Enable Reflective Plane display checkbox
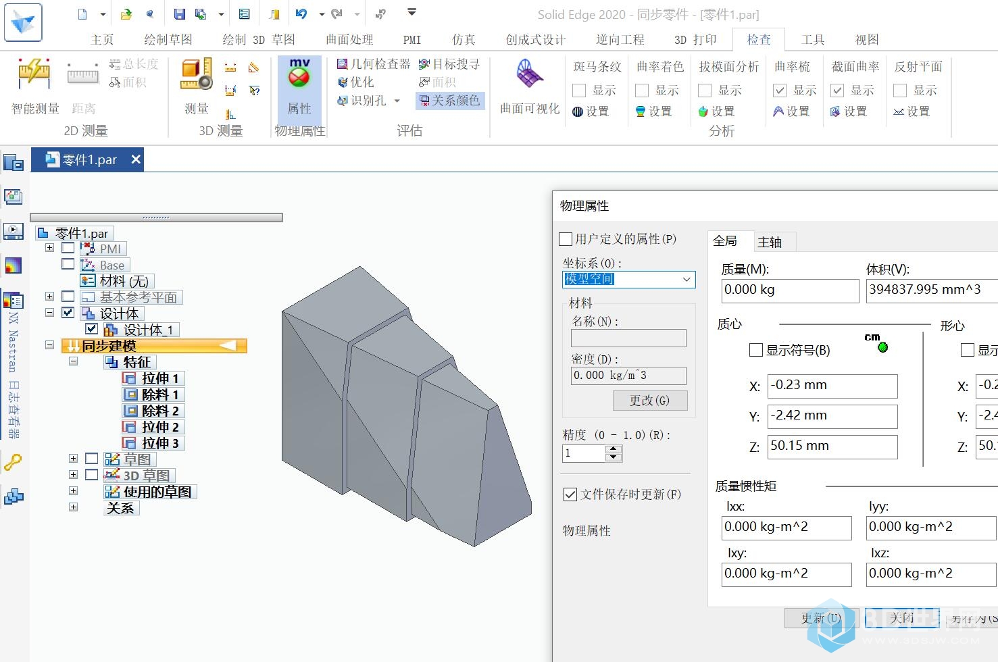This screenshot has width=998, height=662. tap(900, 91)
